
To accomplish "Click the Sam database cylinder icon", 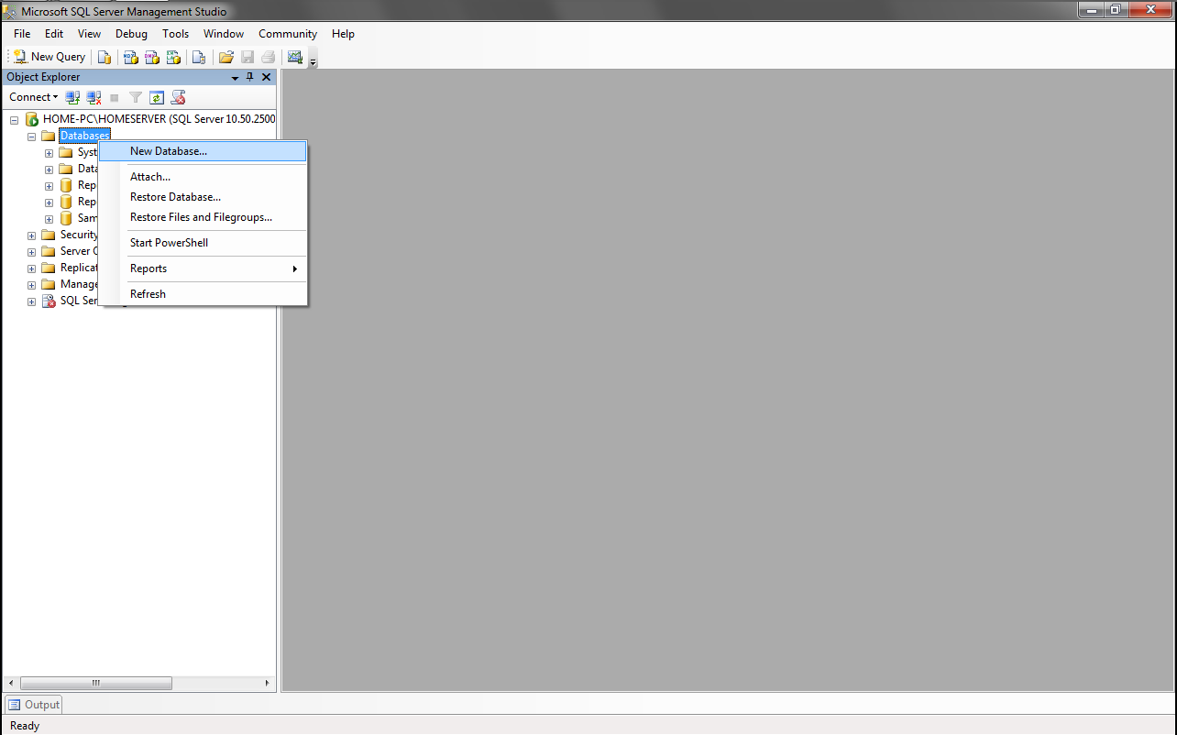I will click(66, 218).
